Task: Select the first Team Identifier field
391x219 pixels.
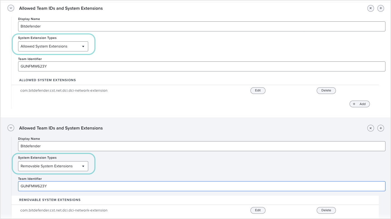Action: click(x=111, y=66)
